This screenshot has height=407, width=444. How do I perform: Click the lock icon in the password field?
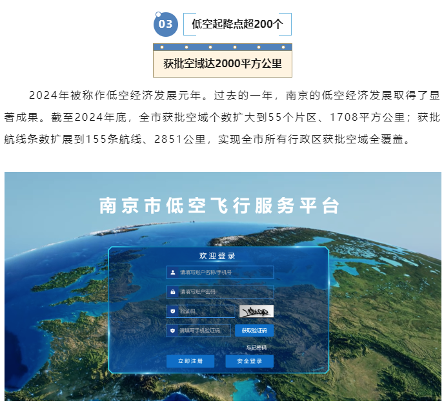[173, 291]
